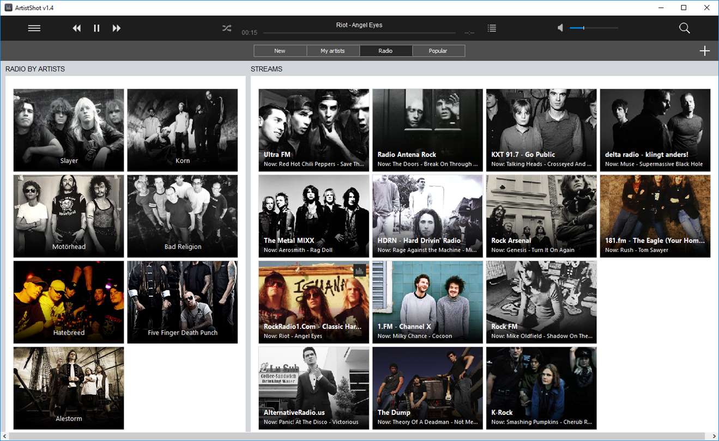Image resolution: width=719 pixels, height=441 pixels.
Task: Mute the volume speaker icon
Action: pyautogui.click(x=560, y=28)
